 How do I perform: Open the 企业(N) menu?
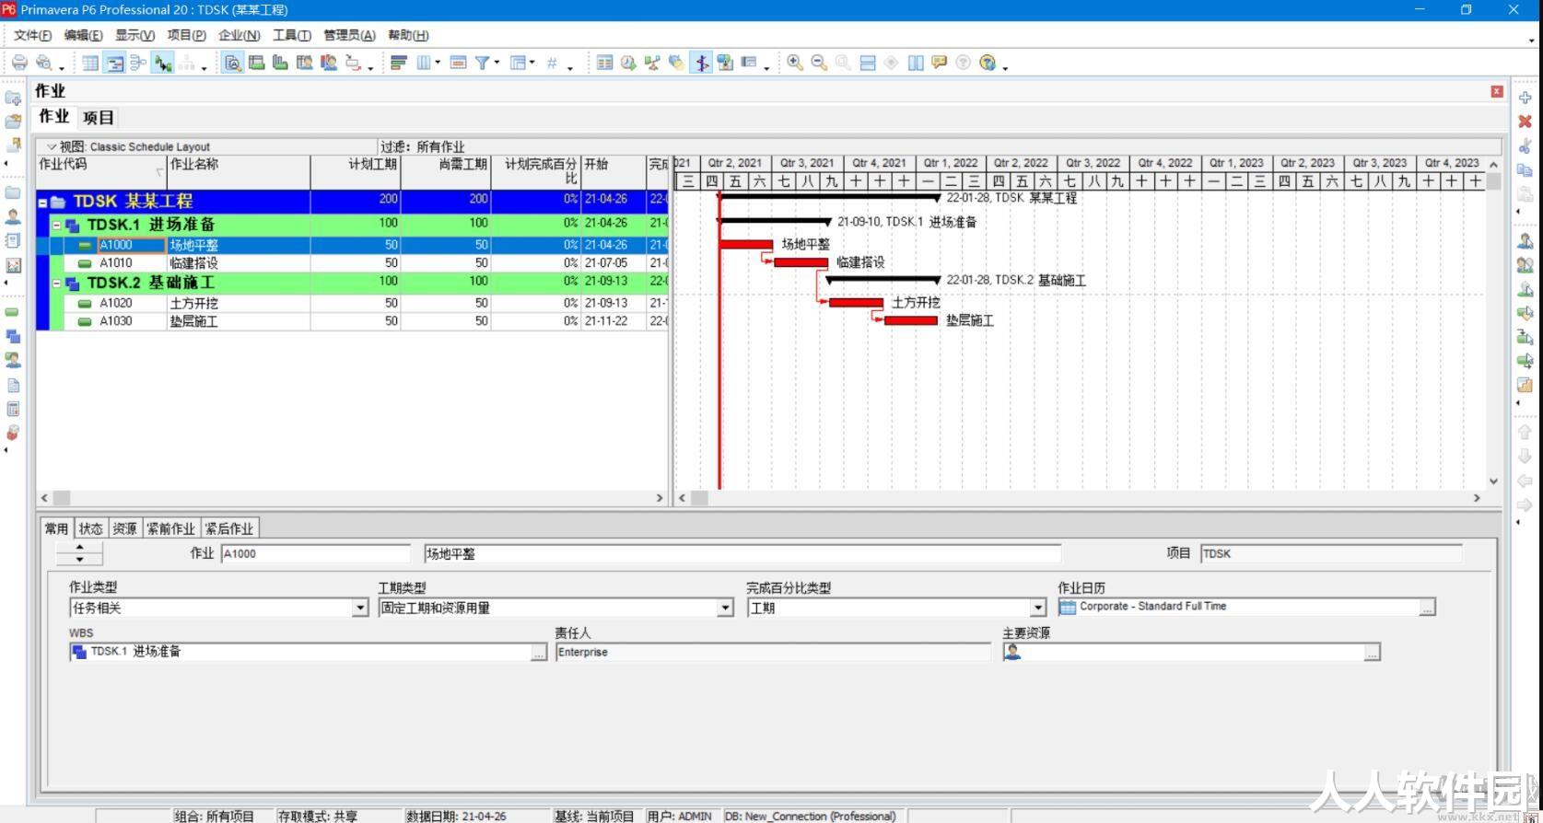[239, 35]
